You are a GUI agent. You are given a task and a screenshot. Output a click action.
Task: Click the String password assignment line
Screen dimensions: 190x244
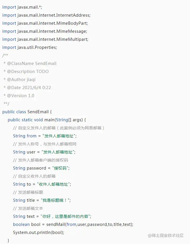(41, 168)
